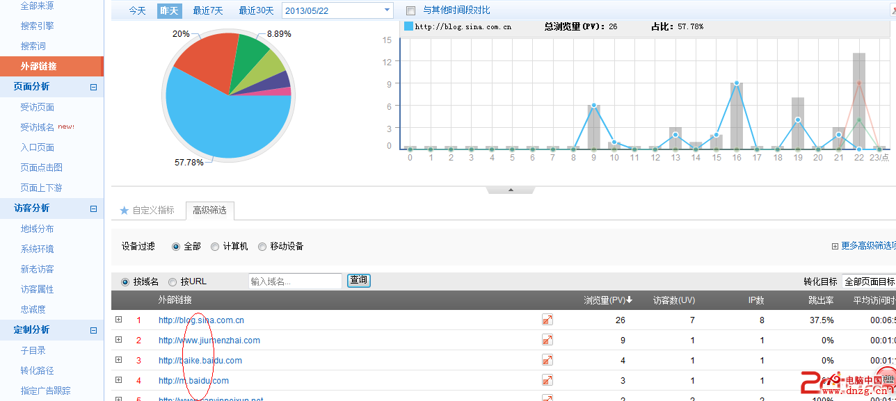Click star icon beside 自定义指标
The width and height of the screenshot is (896, 401).
(125, 210)
